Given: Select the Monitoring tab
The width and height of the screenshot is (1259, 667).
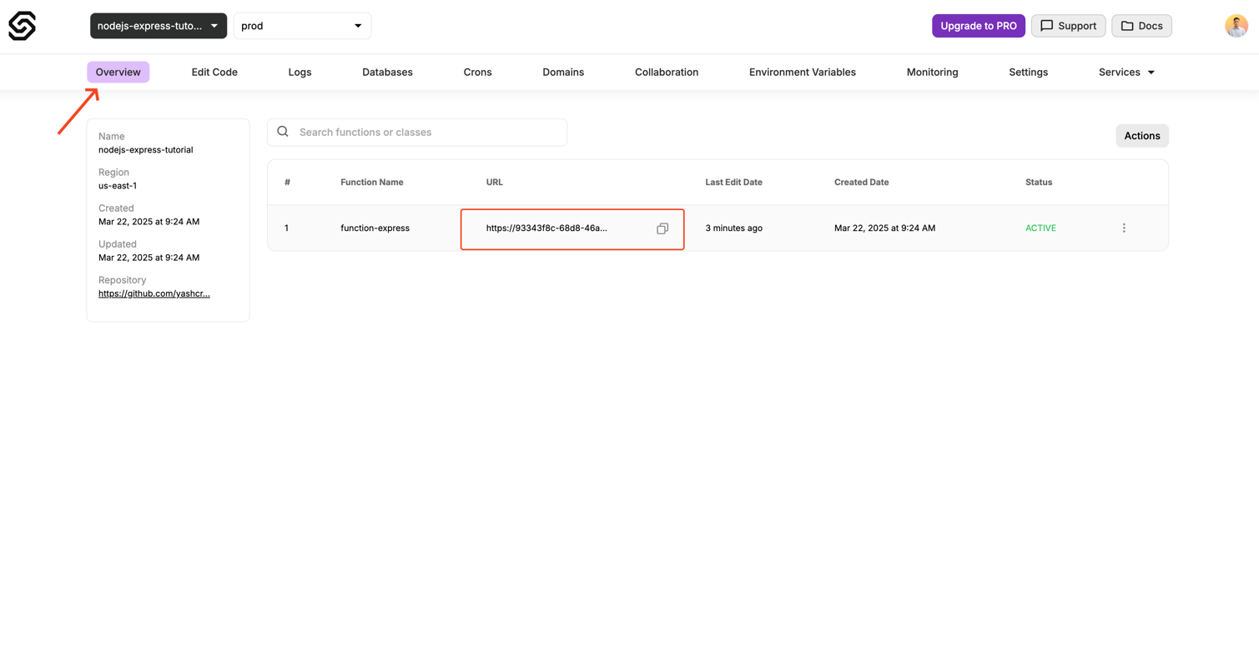Looking at the screenshot, I should point(932,72).
